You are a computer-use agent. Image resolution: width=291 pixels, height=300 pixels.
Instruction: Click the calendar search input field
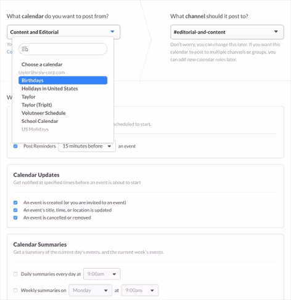tap(63, 49)
